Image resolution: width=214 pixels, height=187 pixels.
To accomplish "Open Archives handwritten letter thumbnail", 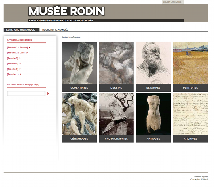I will click(x=190, y=114).
